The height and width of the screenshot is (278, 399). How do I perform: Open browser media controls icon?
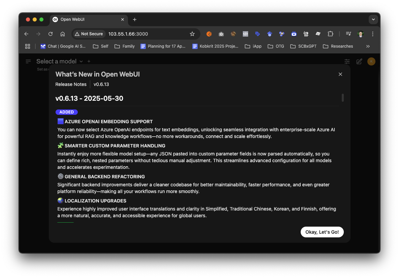click(x=348, y=34)
